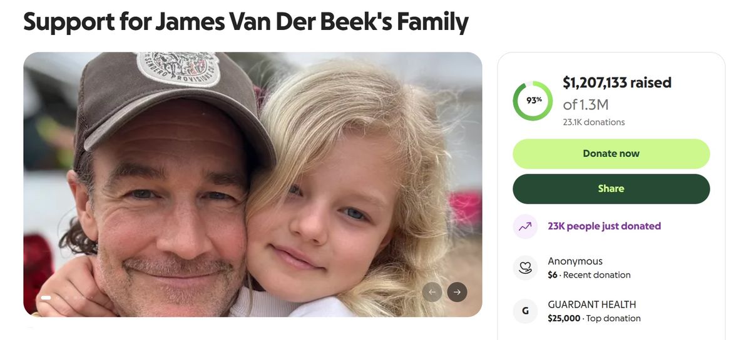The image size is (751, 340).
Task: Click the purple trending arrow icon
Action: pyautogui.click(x=525, y=226)
